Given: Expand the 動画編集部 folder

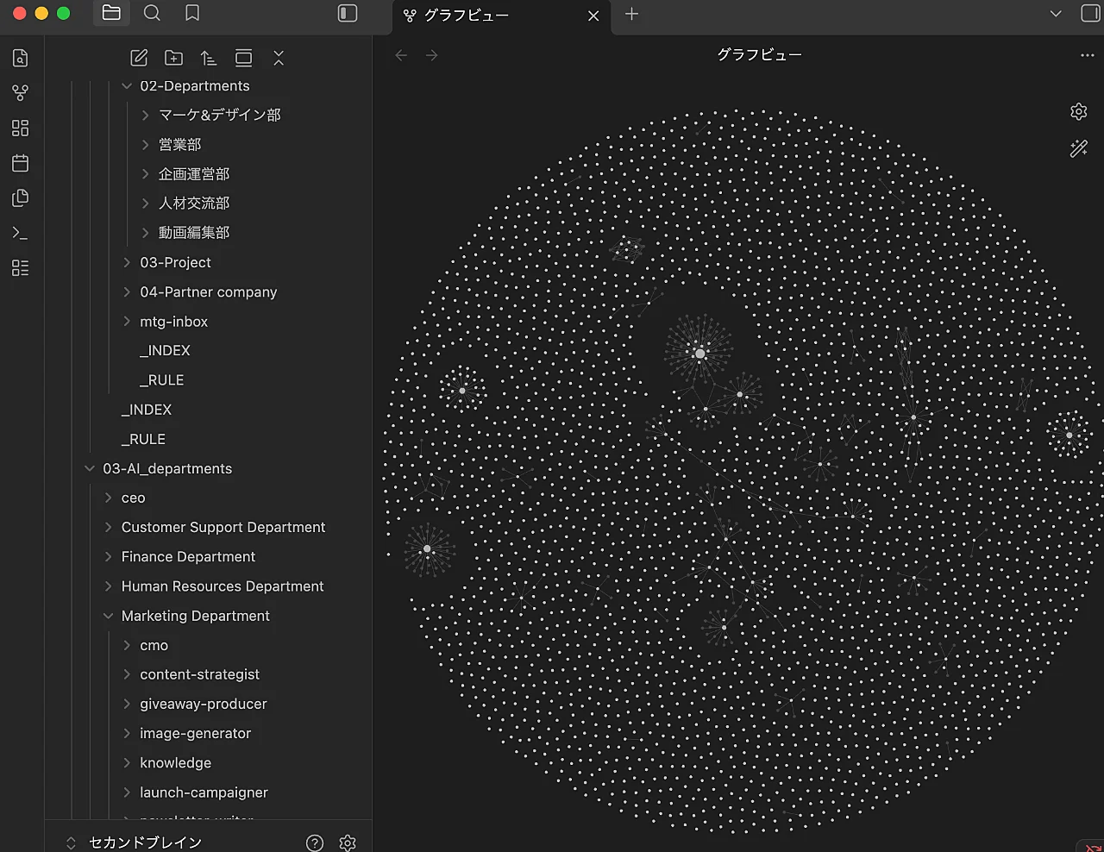Looking at the screenshot, I should tap(146, 233).
